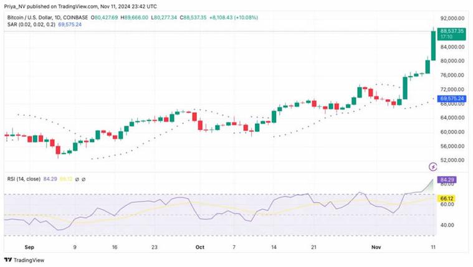This screenshot has width=473, height=267.
Task: Click the 40.00 RSI axis label
Action: [447, 225]
